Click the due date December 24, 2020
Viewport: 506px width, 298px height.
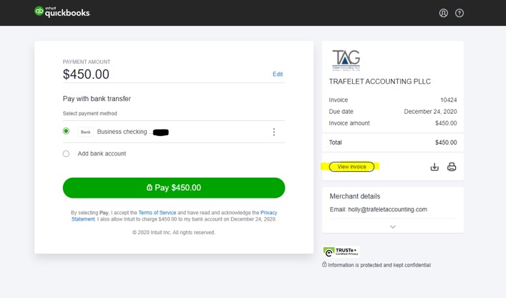click(x=430, y=112)
